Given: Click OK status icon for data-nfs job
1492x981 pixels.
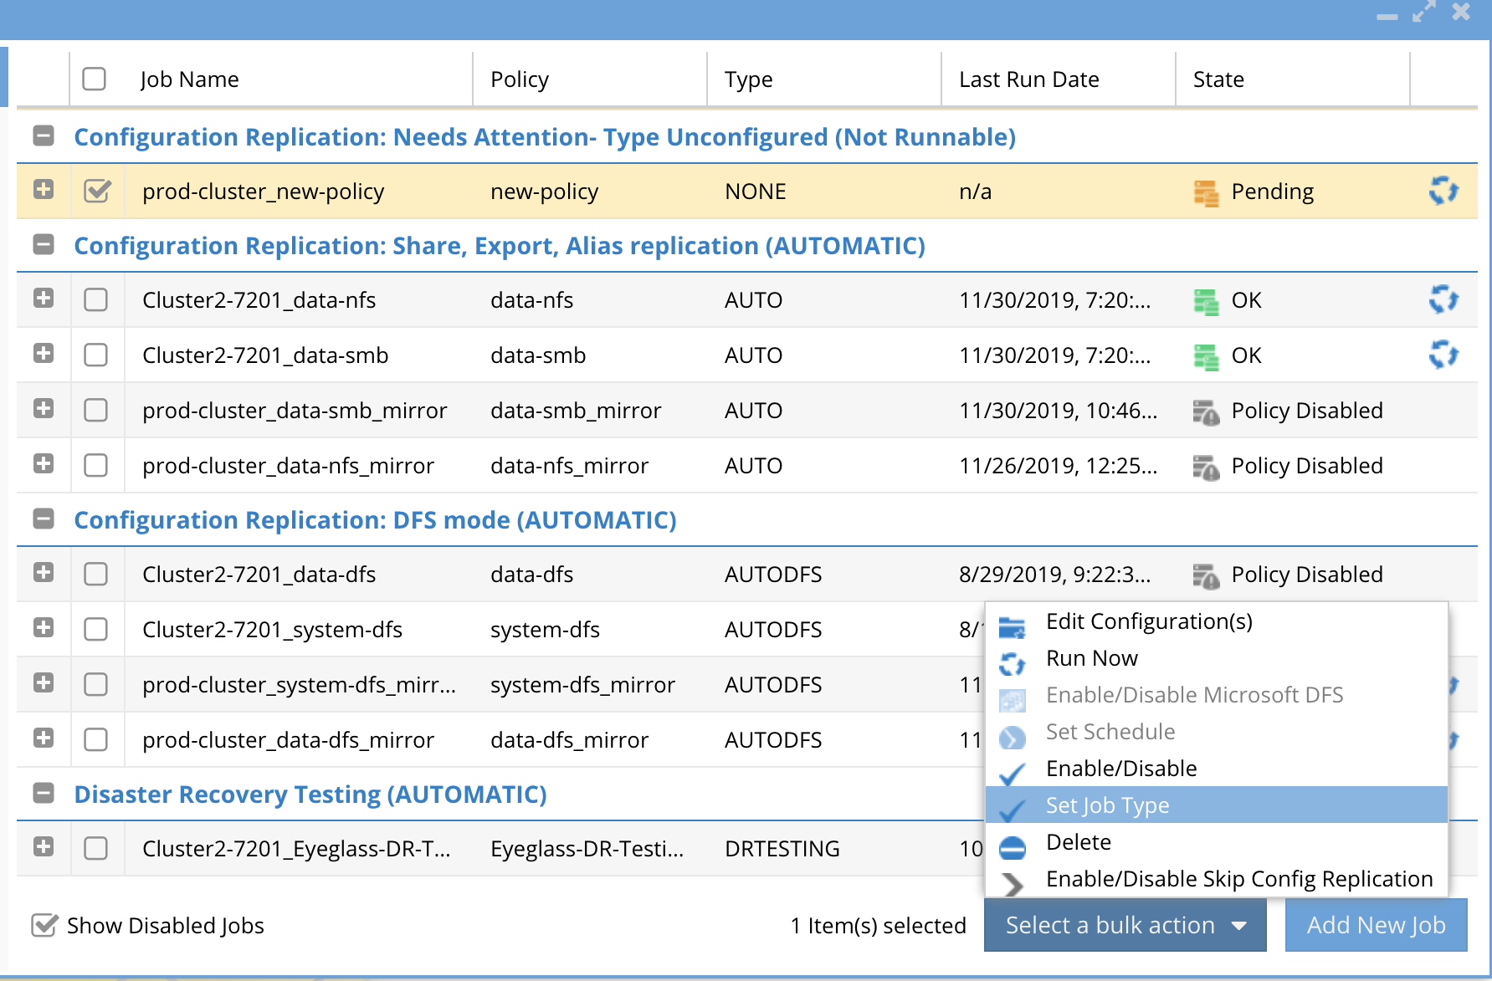Looking at the screenshot, I should pos(1206,301).
